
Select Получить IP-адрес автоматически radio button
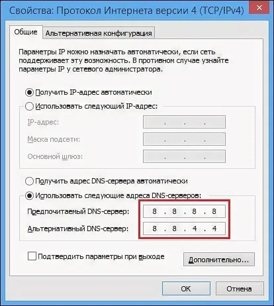click(x=29, y=92)
